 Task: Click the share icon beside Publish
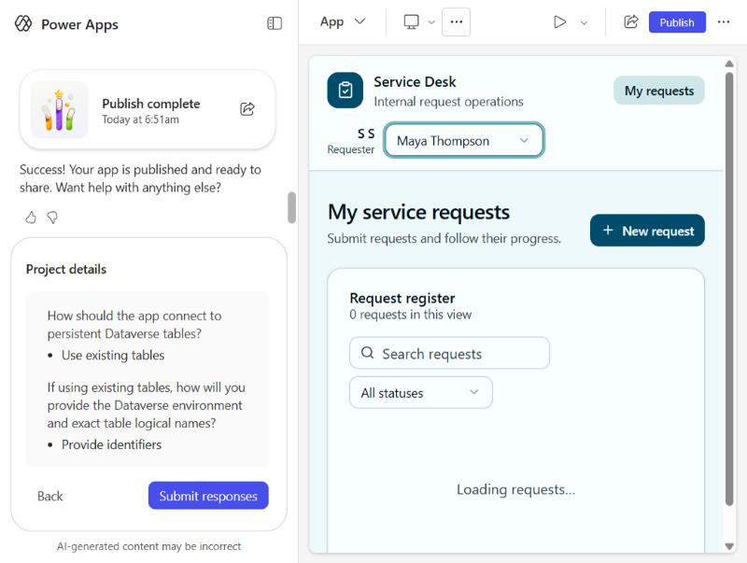click(x=631, y=21)
